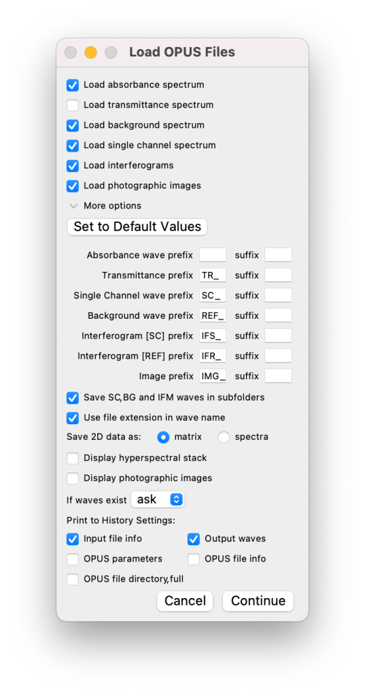Select the matrix radio button

point(163,437)
